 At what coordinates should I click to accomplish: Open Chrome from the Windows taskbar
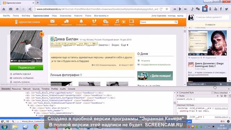point(36,127)
